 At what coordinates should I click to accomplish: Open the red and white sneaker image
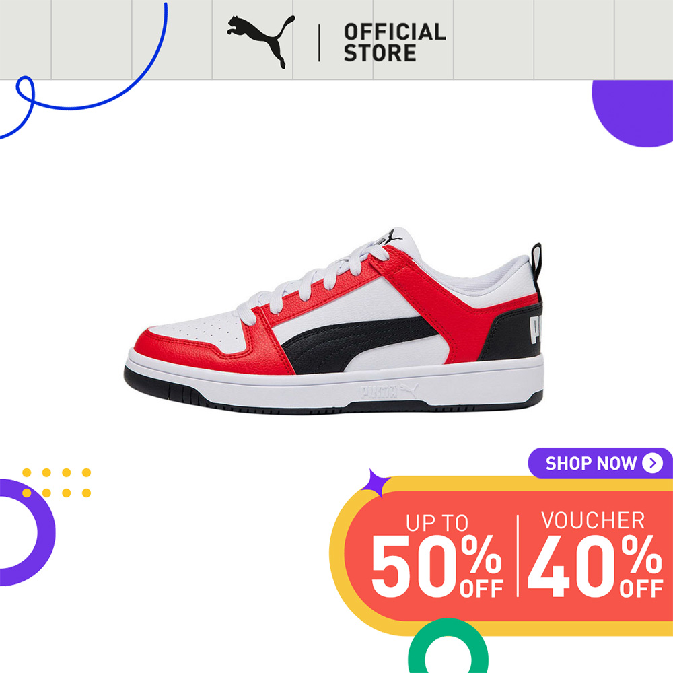334,320
